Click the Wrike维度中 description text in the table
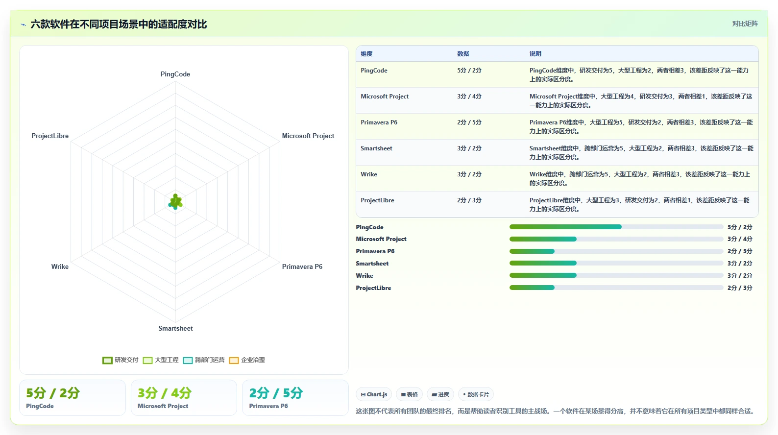This screenshot has width=778, height=435. click(639, 179)
